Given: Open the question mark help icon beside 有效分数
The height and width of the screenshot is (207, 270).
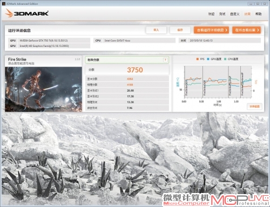Looking at the screenshot, I should [x=165, y=60].
